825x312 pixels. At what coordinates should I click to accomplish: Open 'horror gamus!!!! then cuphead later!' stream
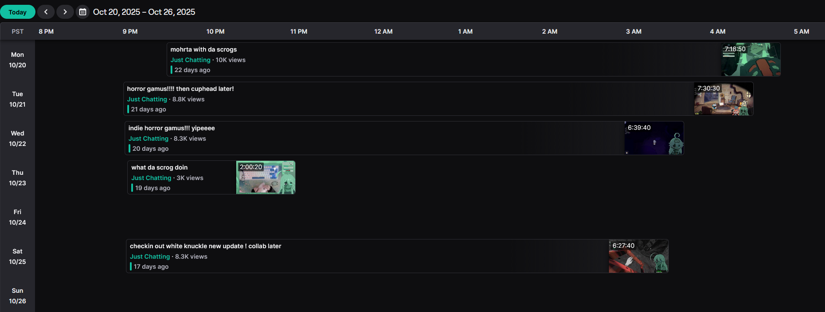[438, 99]
